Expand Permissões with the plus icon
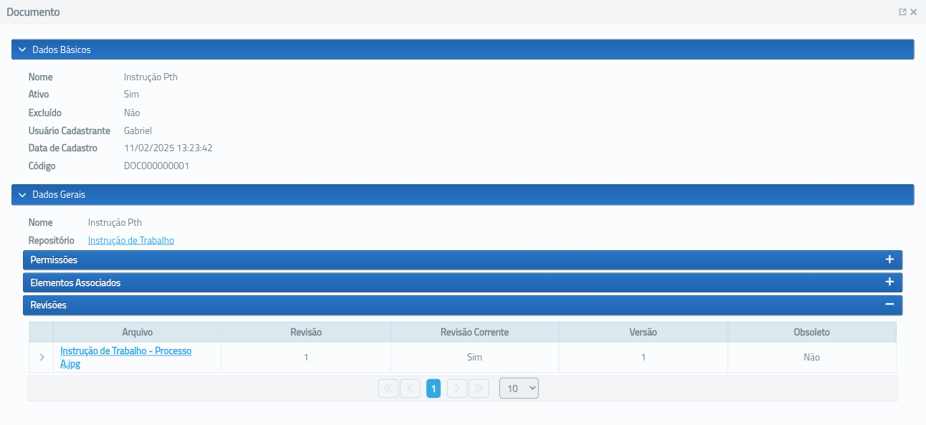The image size is (926, 425). tap(889, 259)
